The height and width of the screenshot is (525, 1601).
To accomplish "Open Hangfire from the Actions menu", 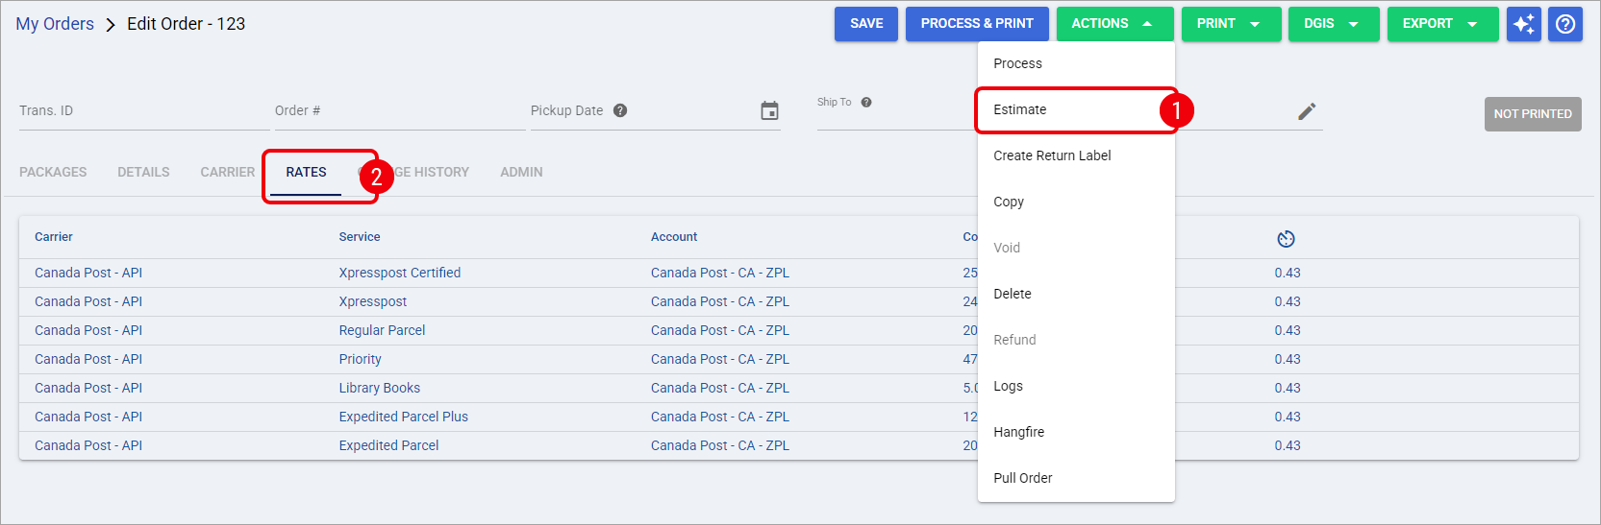I will (x=1076, y=432).
